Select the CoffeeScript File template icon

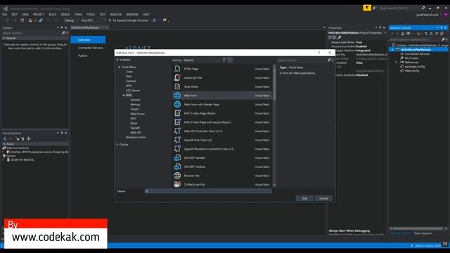[x=177, y=184]
